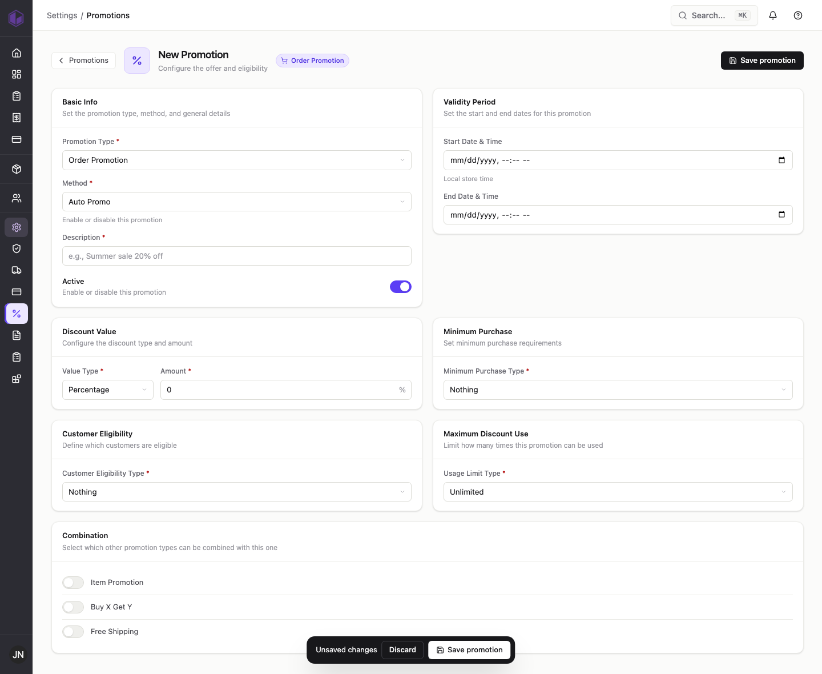The height and width of the screenshot is (674, 822).
Task: Open the dashboard grid icon in sidebar
Action: pyautogui.click(x=17, y=74)
